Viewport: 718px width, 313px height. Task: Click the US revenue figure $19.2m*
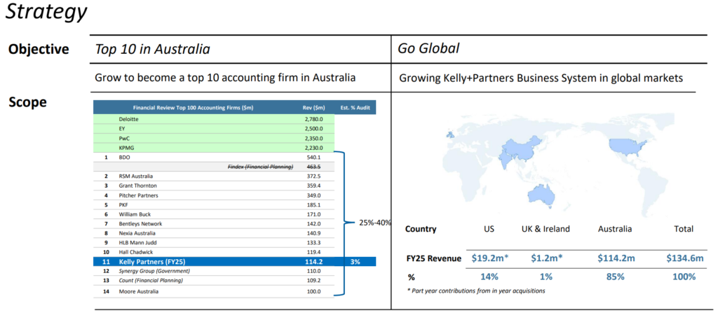tap(489, 258)
